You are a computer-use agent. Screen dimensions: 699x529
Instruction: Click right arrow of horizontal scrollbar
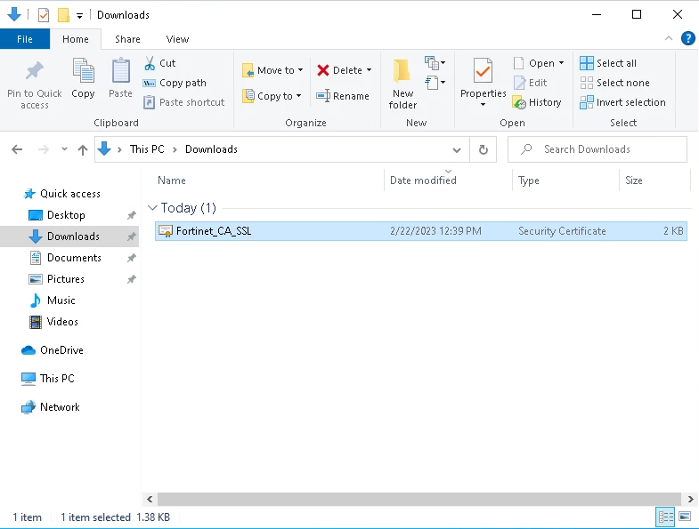690,499
